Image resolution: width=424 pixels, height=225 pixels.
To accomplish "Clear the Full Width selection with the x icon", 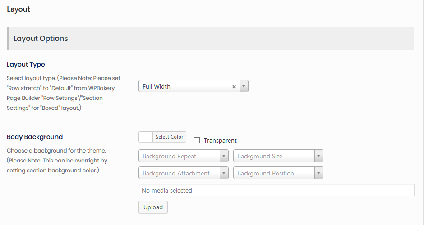I will pyautogui.click(x=234, y=87).
